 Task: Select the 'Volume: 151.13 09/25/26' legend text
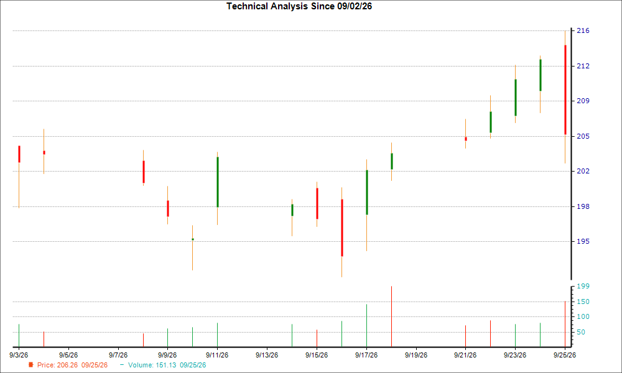[x=167, y=365]
